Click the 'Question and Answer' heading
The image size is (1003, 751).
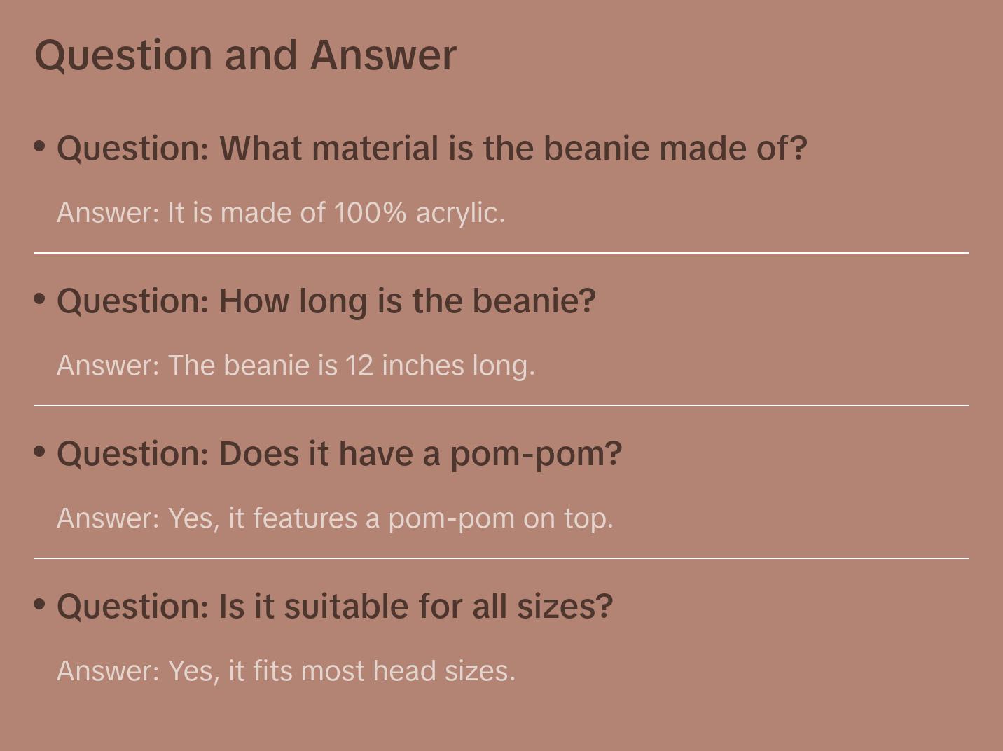[x=245, y=55]
